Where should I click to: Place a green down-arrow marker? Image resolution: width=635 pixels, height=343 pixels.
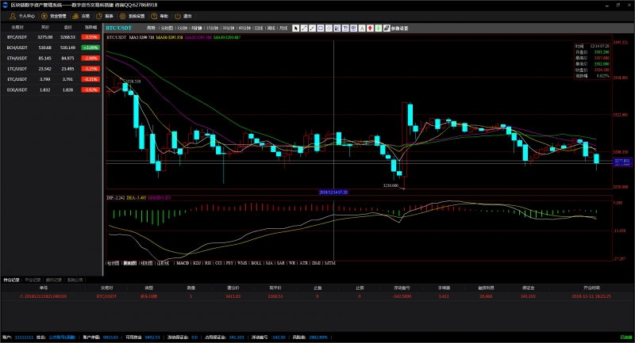click(378, 28)
